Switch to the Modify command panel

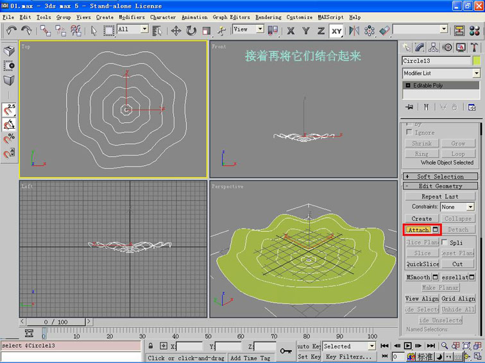(420, 47)
